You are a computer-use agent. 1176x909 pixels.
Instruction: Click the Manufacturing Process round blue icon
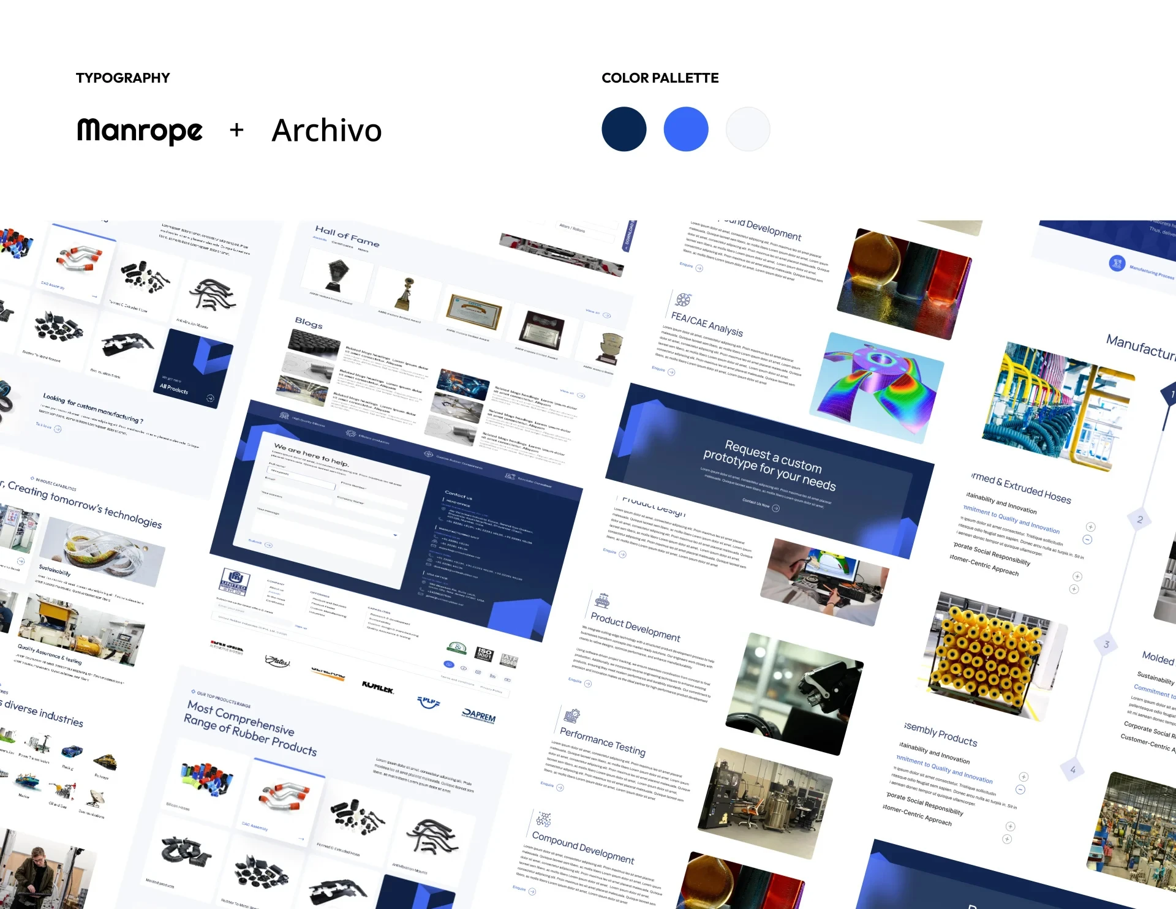(x=1117, y=263)
